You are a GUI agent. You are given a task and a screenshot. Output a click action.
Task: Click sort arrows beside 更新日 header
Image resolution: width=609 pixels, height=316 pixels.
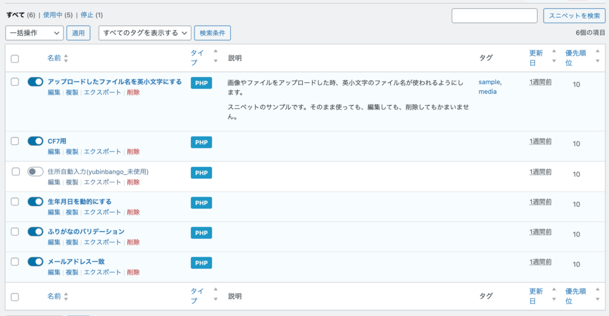pyautogui.click(x=554, y=58)
